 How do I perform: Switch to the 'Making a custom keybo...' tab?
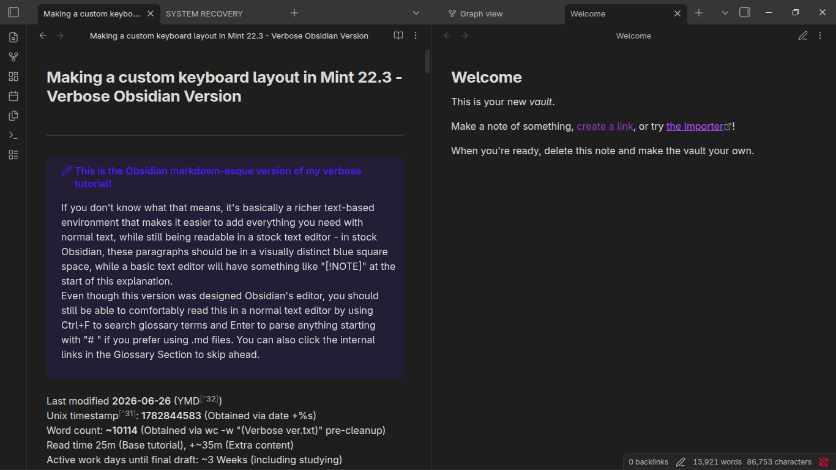tap(92, 13)
